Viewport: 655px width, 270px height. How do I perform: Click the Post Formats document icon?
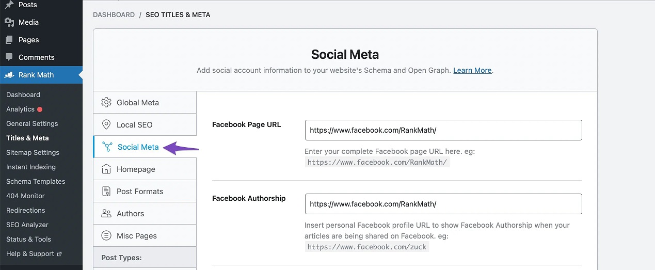106,191
